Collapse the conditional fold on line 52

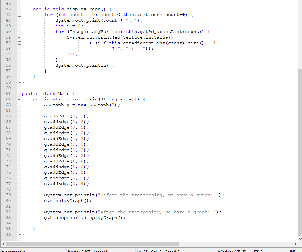click(19, 43)
